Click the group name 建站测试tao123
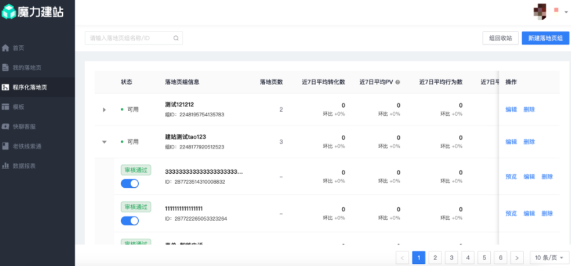The width and height of the screenshot is (571, 266). (x=186, y=137)
